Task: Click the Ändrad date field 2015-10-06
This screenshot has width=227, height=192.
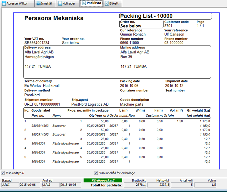Action: [x=71, y=185]
